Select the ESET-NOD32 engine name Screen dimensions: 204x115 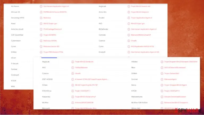[x=47, y=79]
